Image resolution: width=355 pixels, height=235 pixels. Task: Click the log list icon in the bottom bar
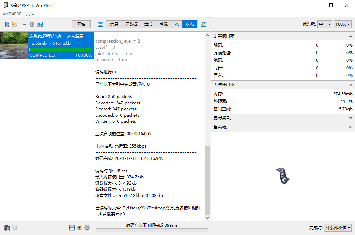(72, 227)
